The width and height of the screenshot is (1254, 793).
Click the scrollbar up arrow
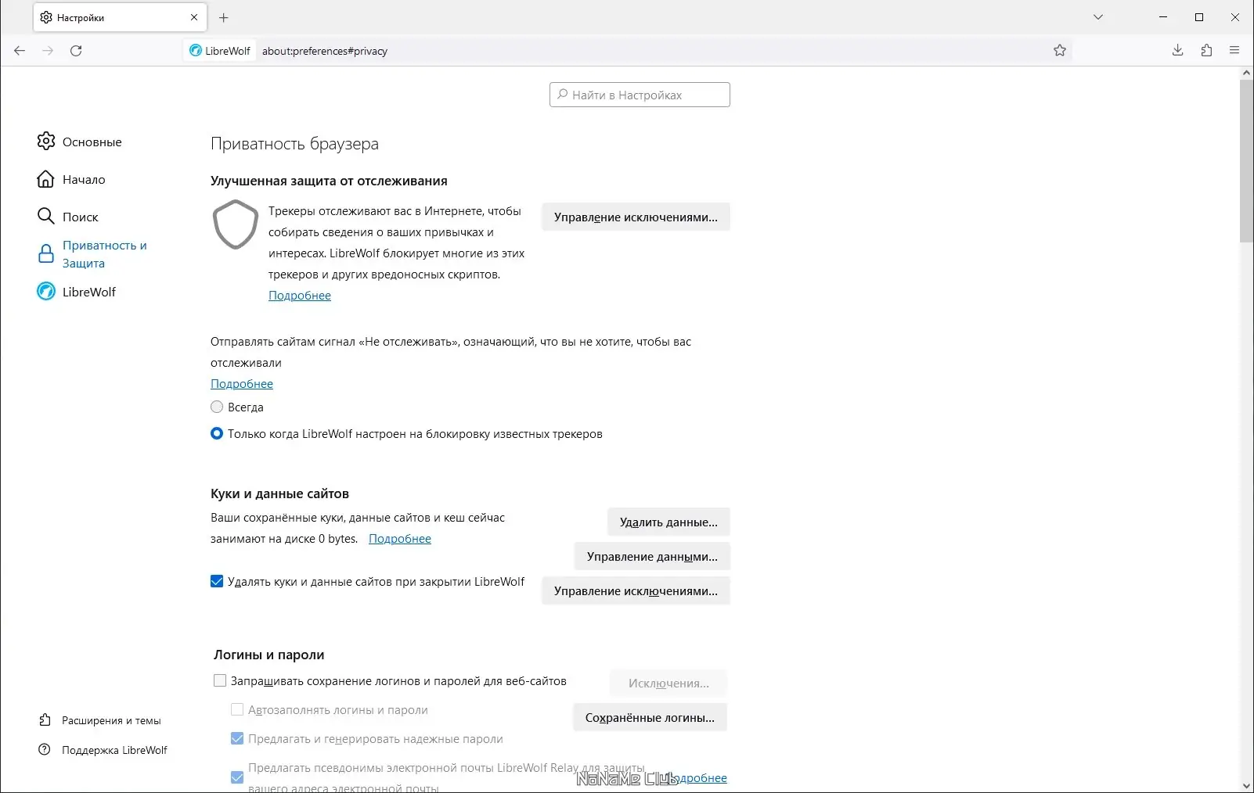(x=1247, y=73)
